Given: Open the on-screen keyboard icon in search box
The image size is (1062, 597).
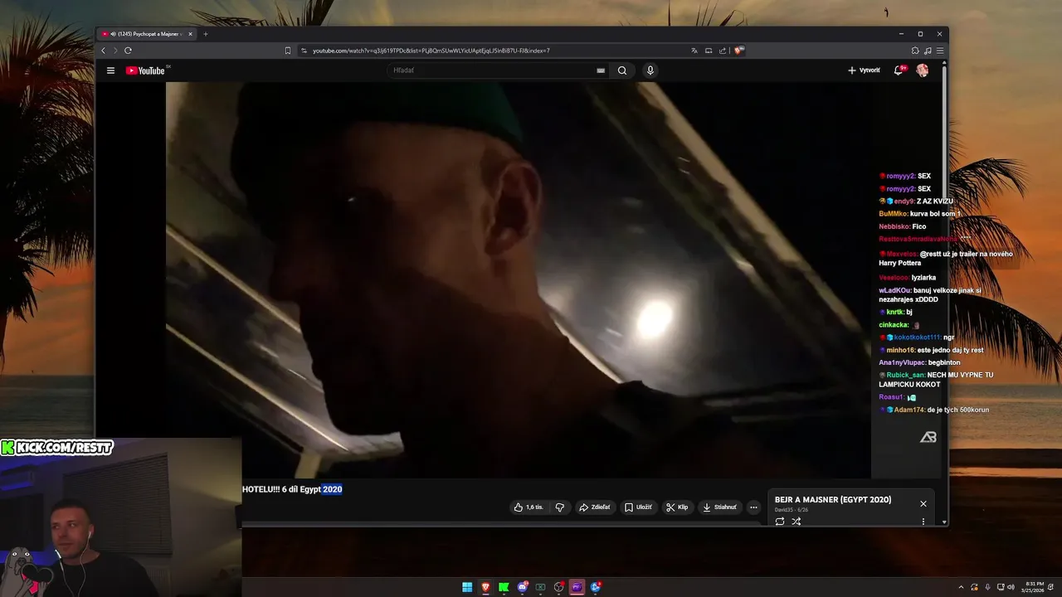Looking at the screenshot, I should click(601, 70).
